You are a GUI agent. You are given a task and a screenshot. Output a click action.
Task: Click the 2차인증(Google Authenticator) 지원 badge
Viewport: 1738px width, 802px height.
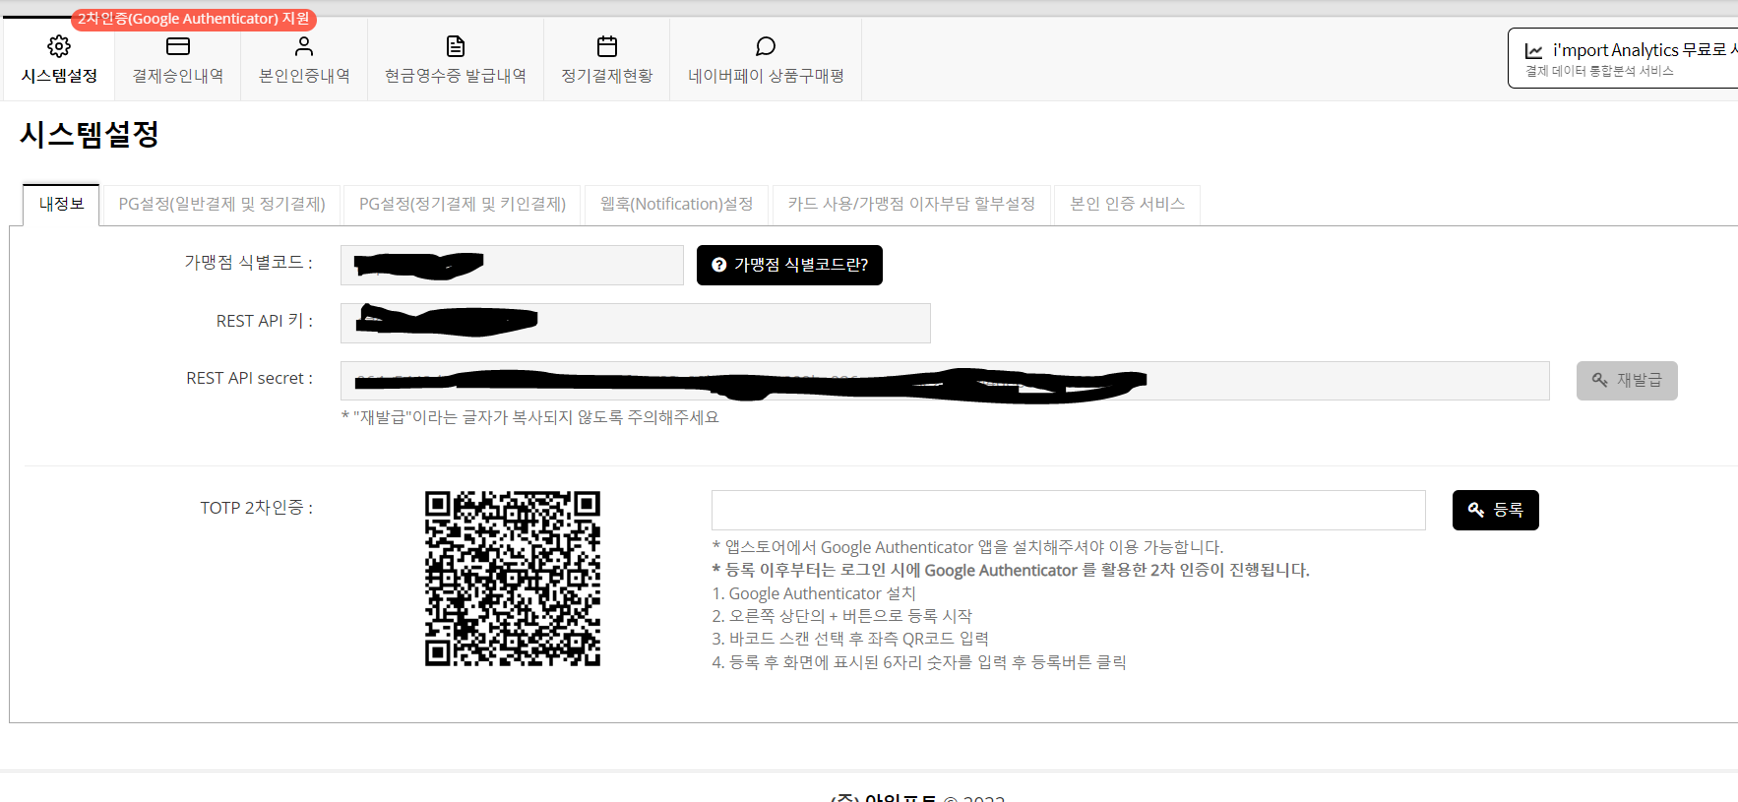(194, 19)
